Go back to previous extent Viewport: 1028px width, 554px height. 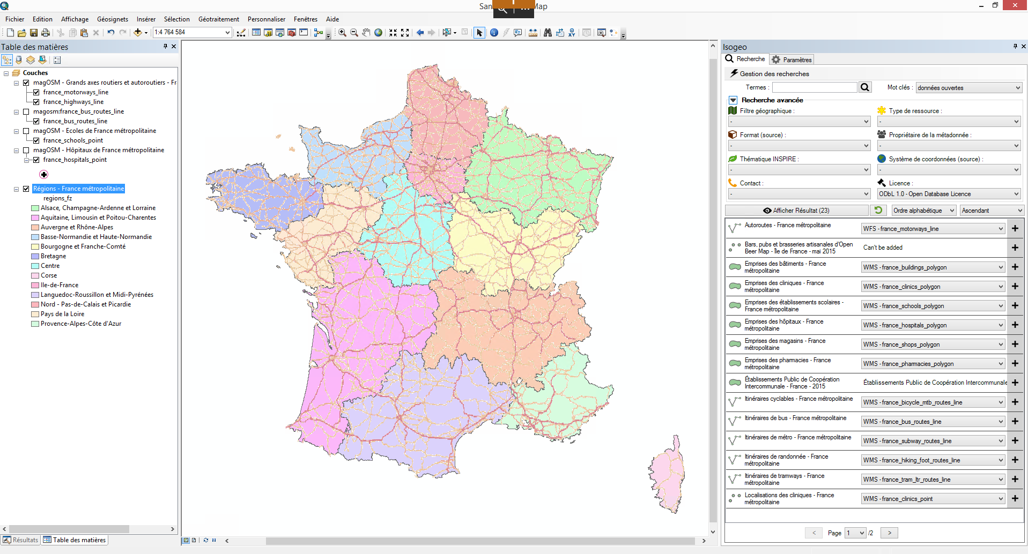coord(420,33)
